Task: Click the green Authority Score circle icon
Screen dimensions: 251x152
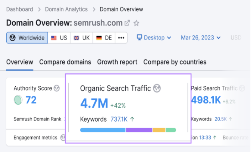Action: tap(18, 100)
